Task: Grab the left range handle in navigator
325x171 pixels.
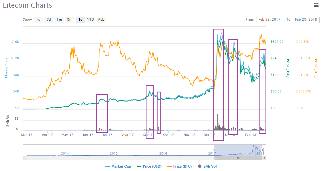Action: [214, 150]
